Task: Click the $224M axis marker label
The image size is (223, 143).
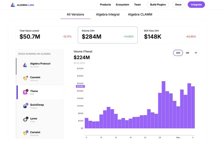Action: click(80, 86)
